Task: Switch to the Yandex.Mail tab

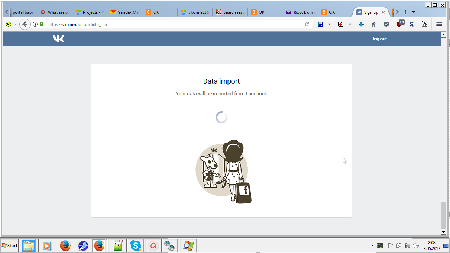Action: [124, 12]
